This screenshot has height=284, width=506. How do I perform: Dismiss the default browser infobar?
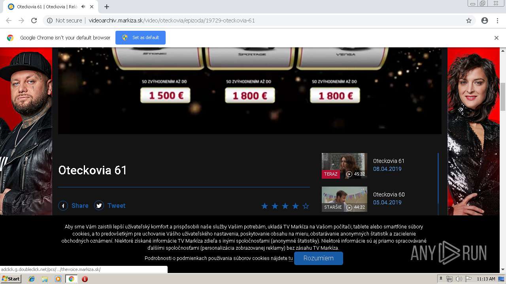point(497,38)
